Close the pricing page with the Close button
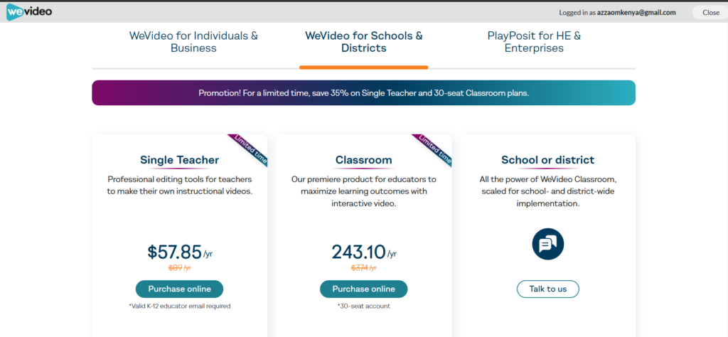The height and width of the screenshot is (337, 728). pyautogui.click(x=710, y=13)
